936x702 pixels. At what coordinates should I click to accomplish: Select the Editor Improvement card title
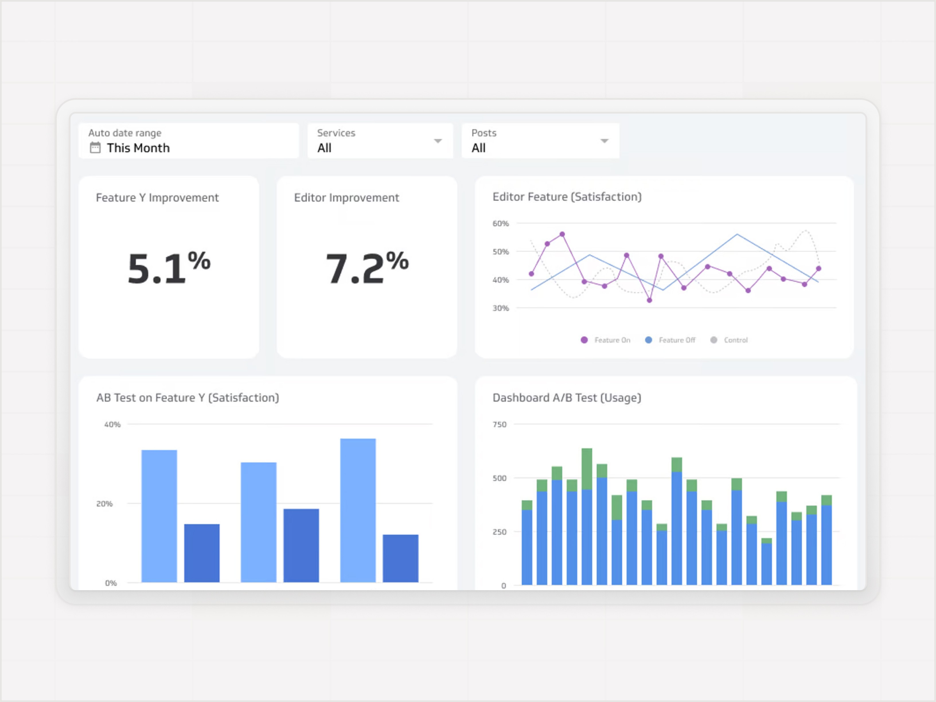[x=347, y=198]
